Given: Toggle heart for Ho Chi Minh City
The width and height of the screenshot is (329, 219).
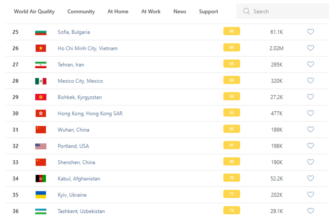Looking at the screenshot, I should point(311,48).
